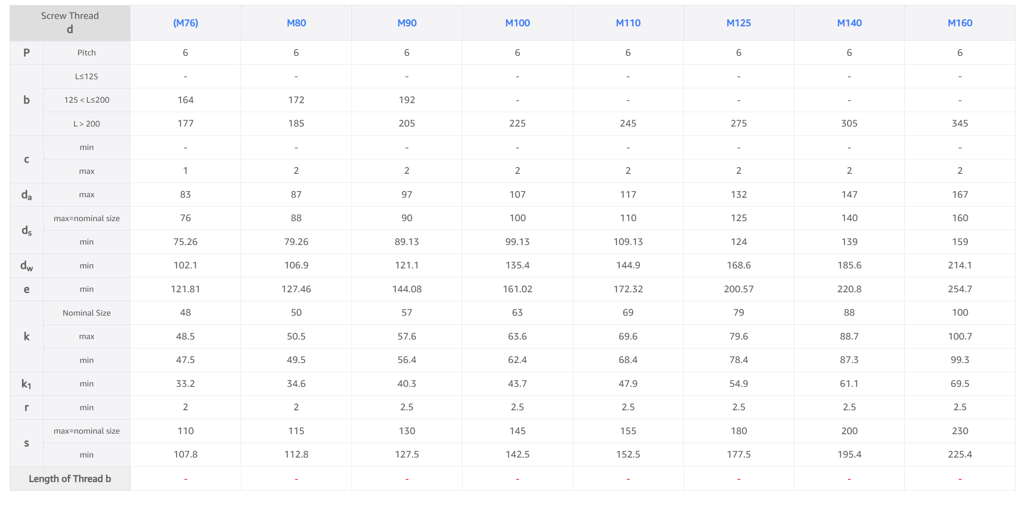The image size is (1026, 508).
Task: Select the k Nominal Size row label
Action: coord(87,313)
